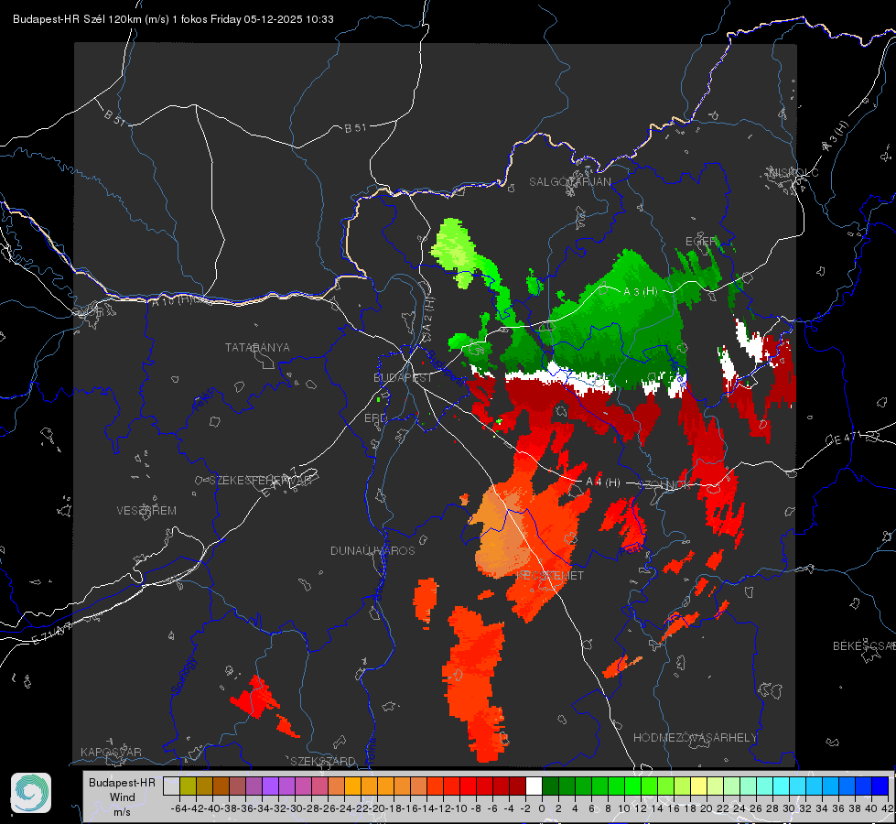
Task: Click the ÉRD town label
Action: 375,418
